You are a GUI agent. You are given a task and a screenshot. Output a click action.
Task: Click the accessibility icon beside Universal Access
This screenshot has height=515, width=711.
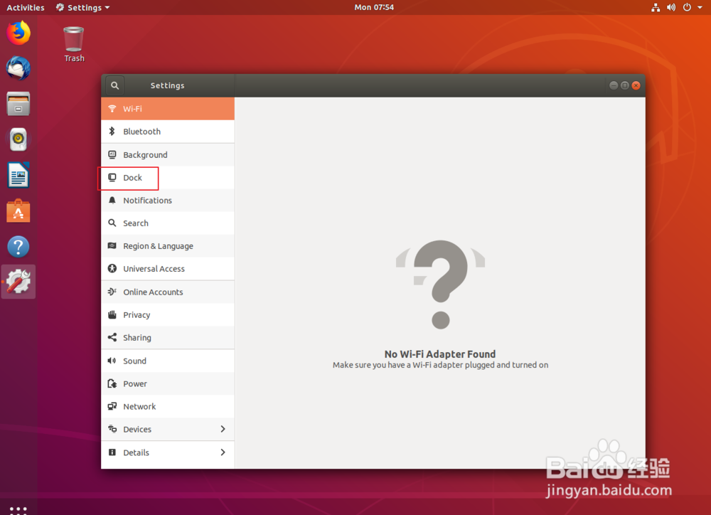112,269
